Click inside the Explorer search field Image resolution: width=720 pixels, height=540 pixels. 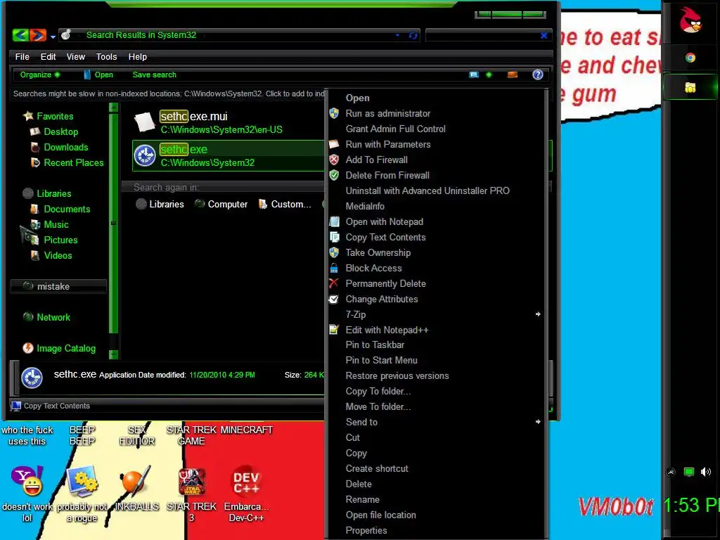pyautogui.click(x=482, y=35)
